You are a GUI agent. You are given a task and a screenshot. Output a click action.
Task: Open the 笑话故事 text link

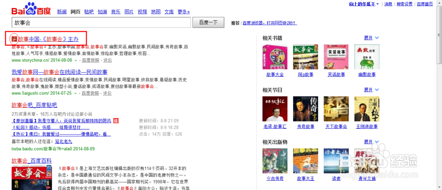click(x=336, y=75)
